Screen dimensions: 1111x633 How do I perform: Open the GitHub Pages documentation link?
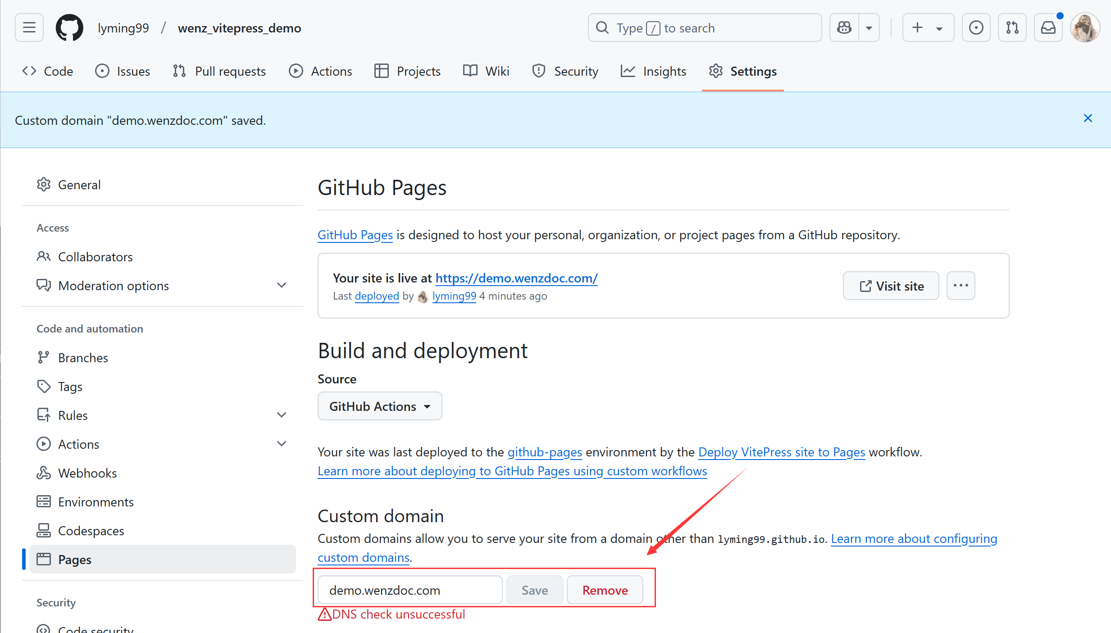(x=355, y=235)
